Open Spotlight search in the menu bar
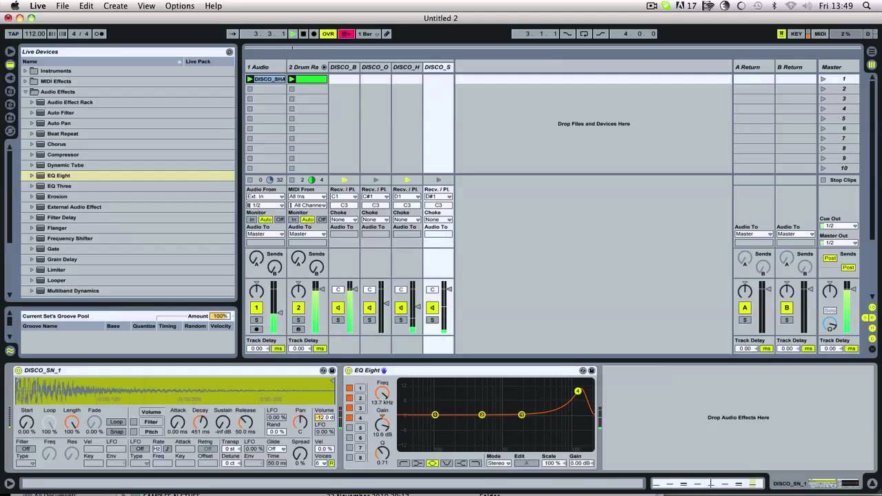 [x=868, y=6]
